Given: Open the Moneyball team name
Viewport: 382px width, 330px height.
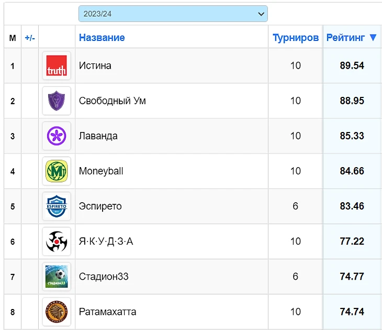Looking at the screenshot, I should click(x=101, y=171).
